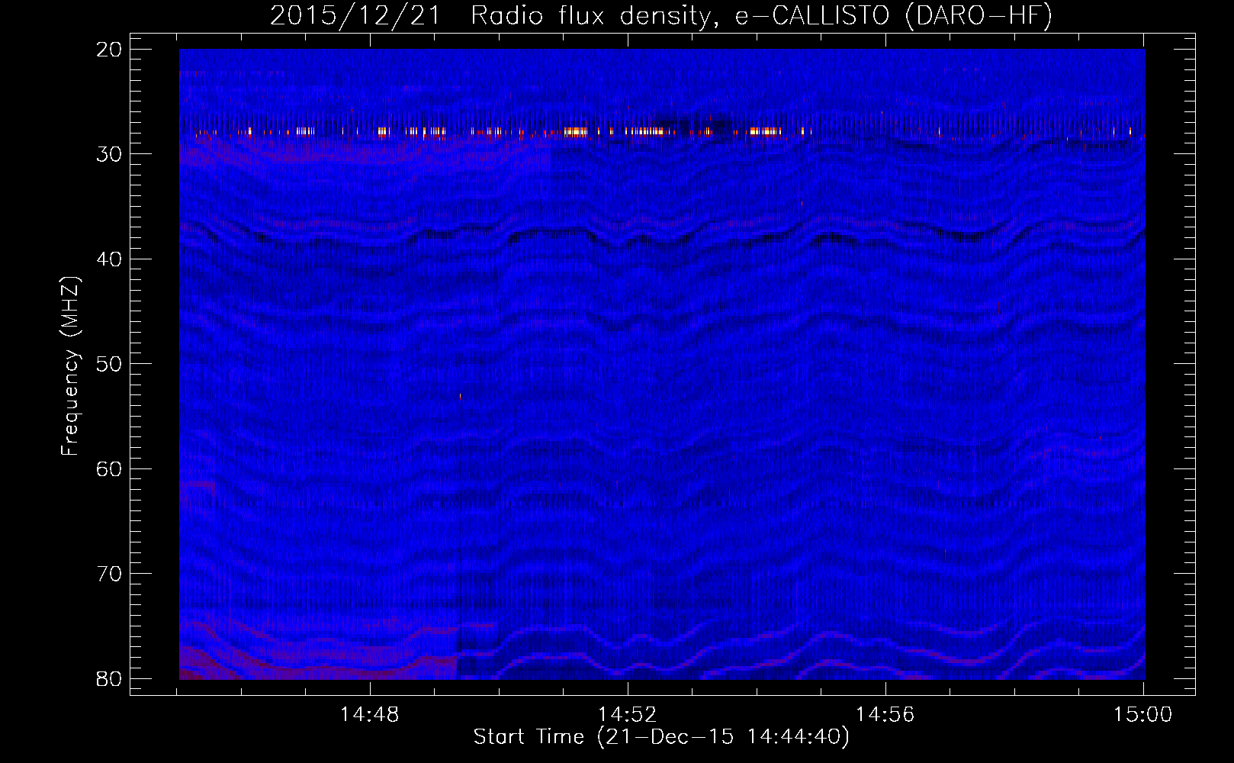
Task: Click the 60 frequency axis label
Action: click(109, 468)
